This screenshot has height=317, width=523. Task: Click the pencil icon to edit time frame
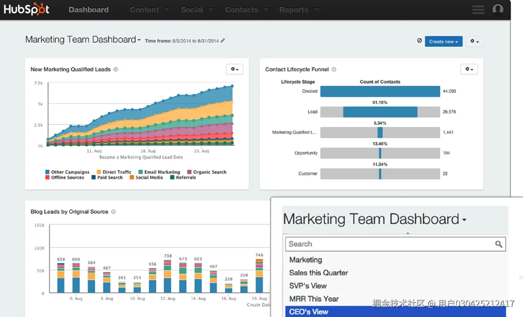223,41
